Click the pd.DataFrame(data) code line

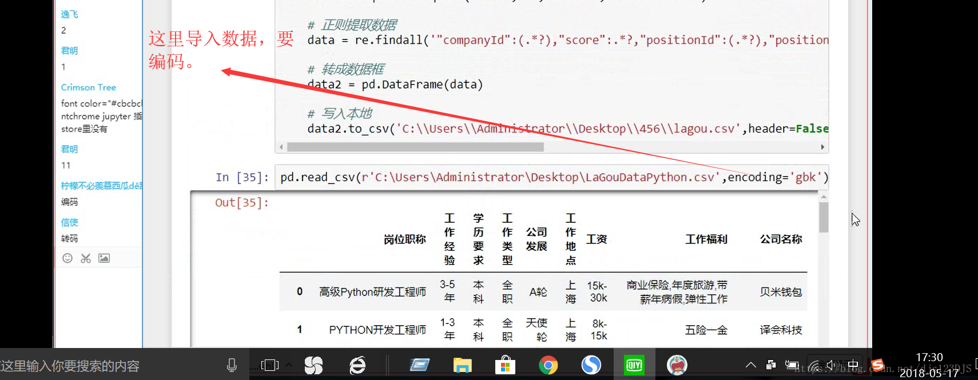395,85
